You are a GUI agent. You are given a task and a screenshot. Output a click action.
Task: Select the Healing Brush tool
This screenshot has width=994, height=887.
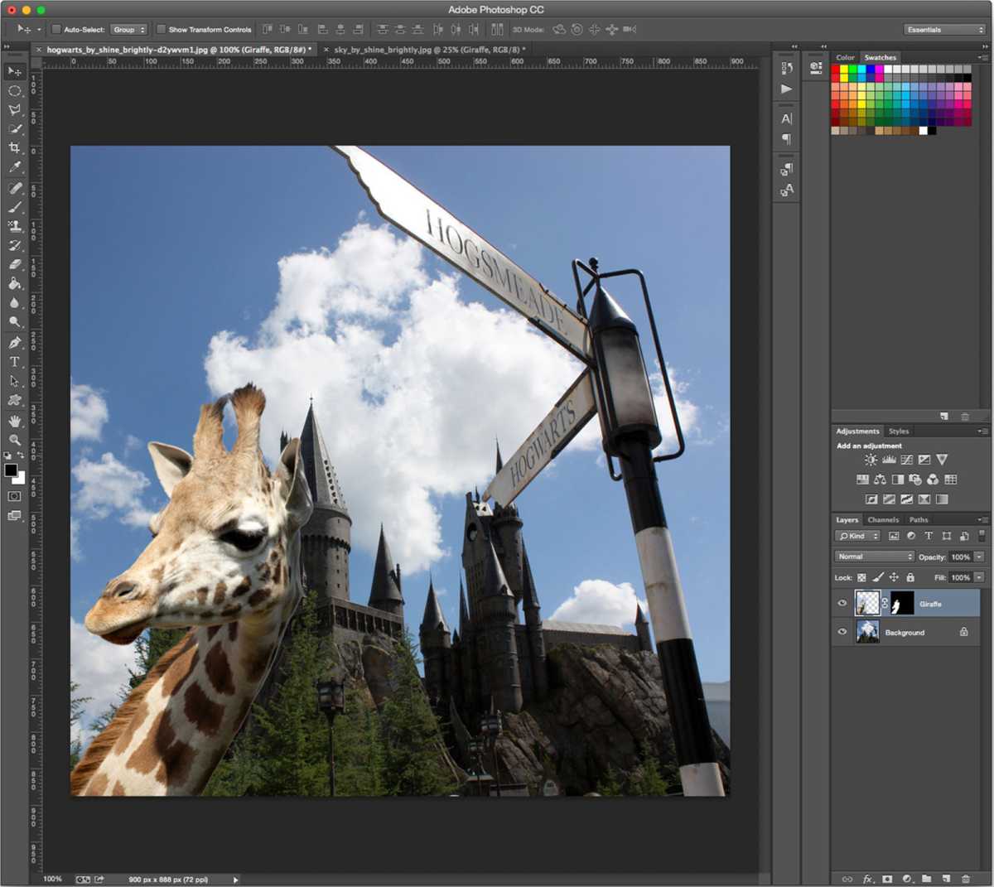click(15, 188)
